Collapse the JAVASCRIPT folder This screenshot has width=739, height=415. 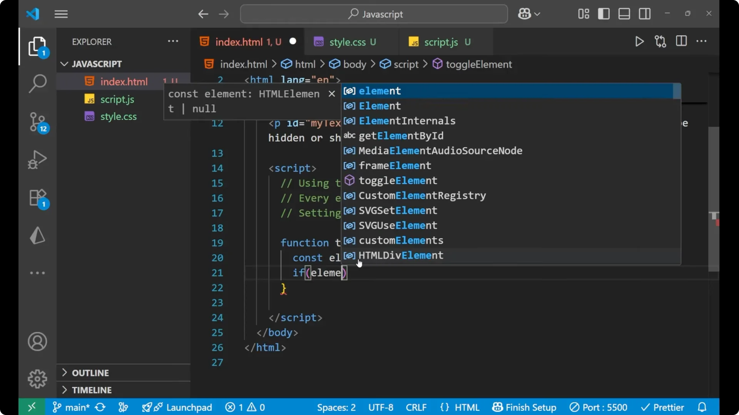(64, 64)
